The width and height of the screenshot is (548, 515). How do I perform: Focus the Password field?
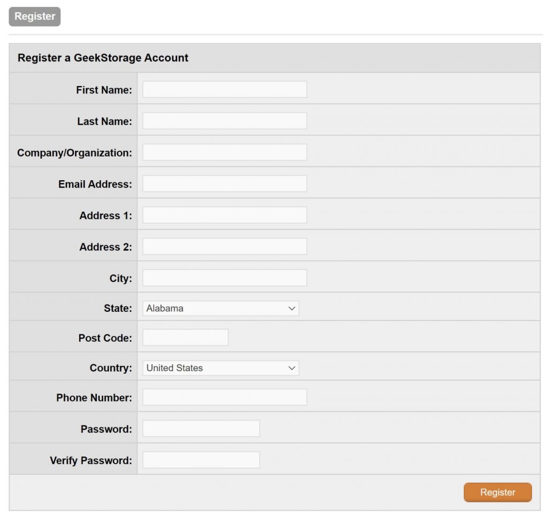pos(201,429)
